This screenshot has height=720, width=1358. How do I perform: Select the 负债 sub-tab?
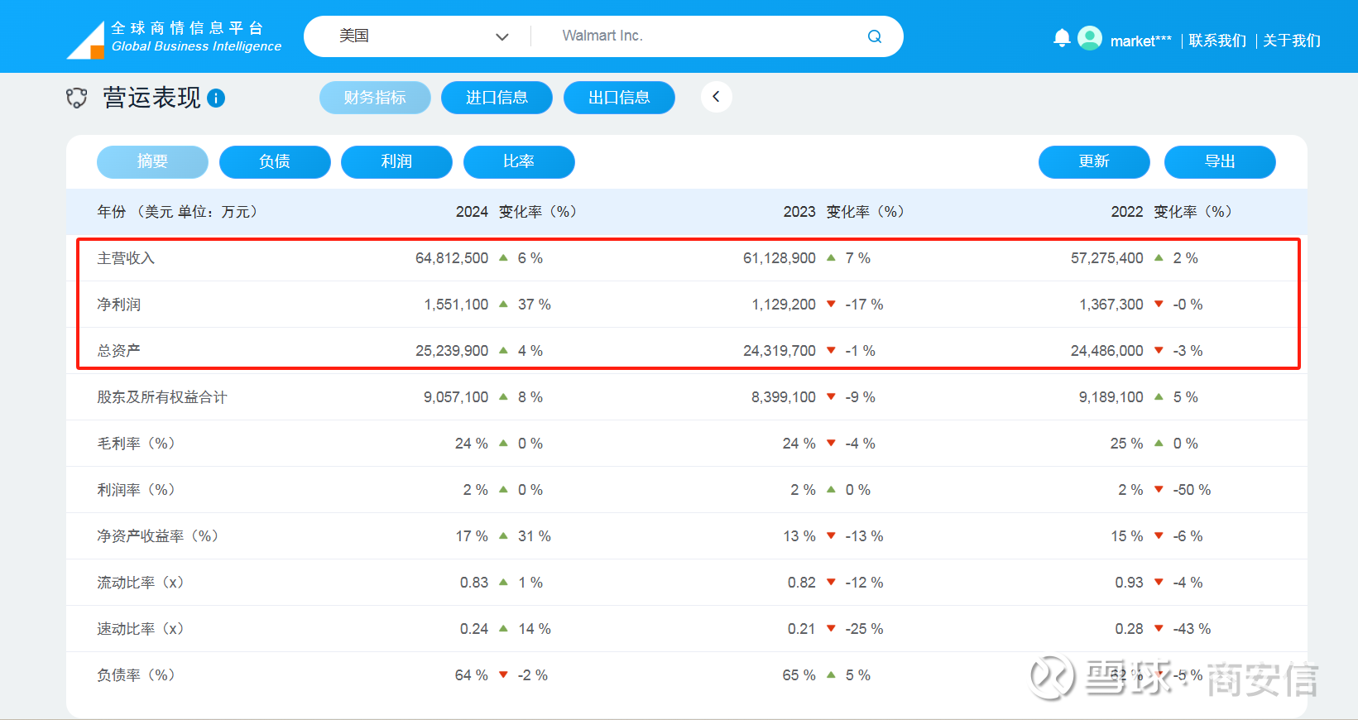pyautogui.click(x=275, y=161)
